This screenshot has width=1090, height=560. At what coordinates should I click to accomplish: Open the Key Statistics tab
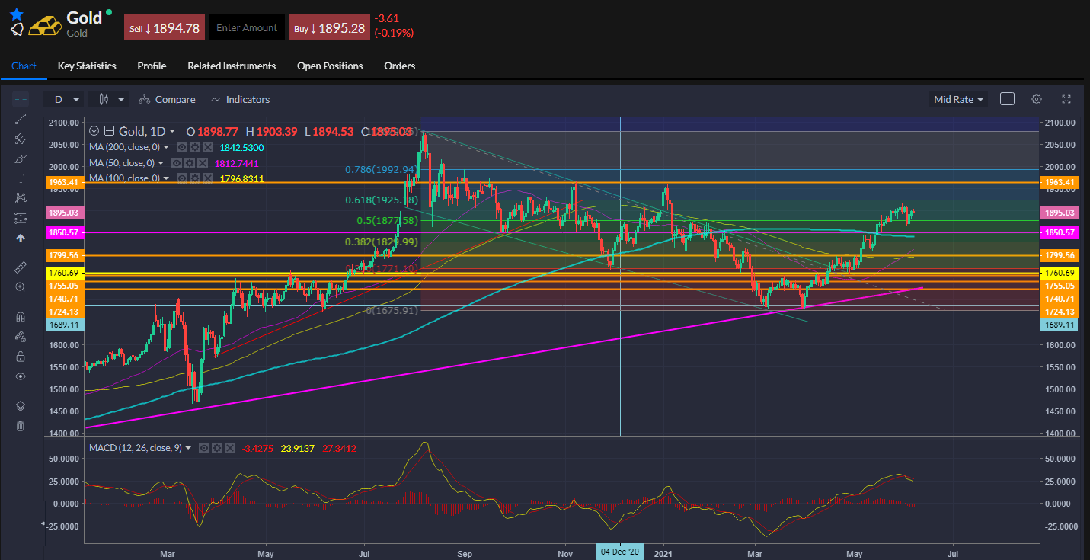click(87, 66)
